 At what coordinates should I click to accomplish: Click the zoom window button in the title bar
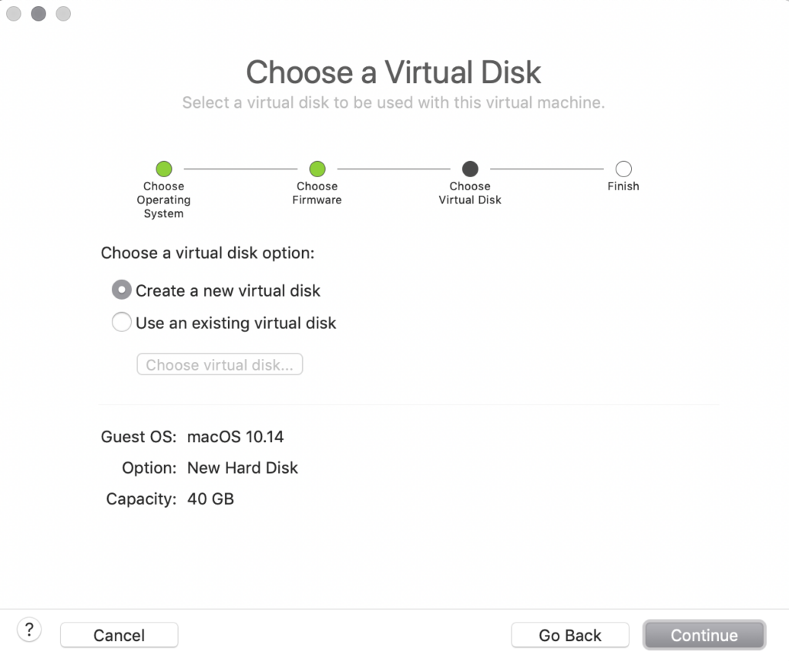tap(63, 14)
